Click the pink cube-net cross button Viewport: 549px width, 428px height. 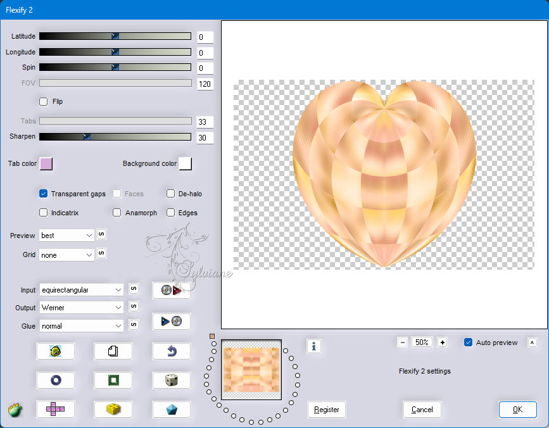coord(55,409)
